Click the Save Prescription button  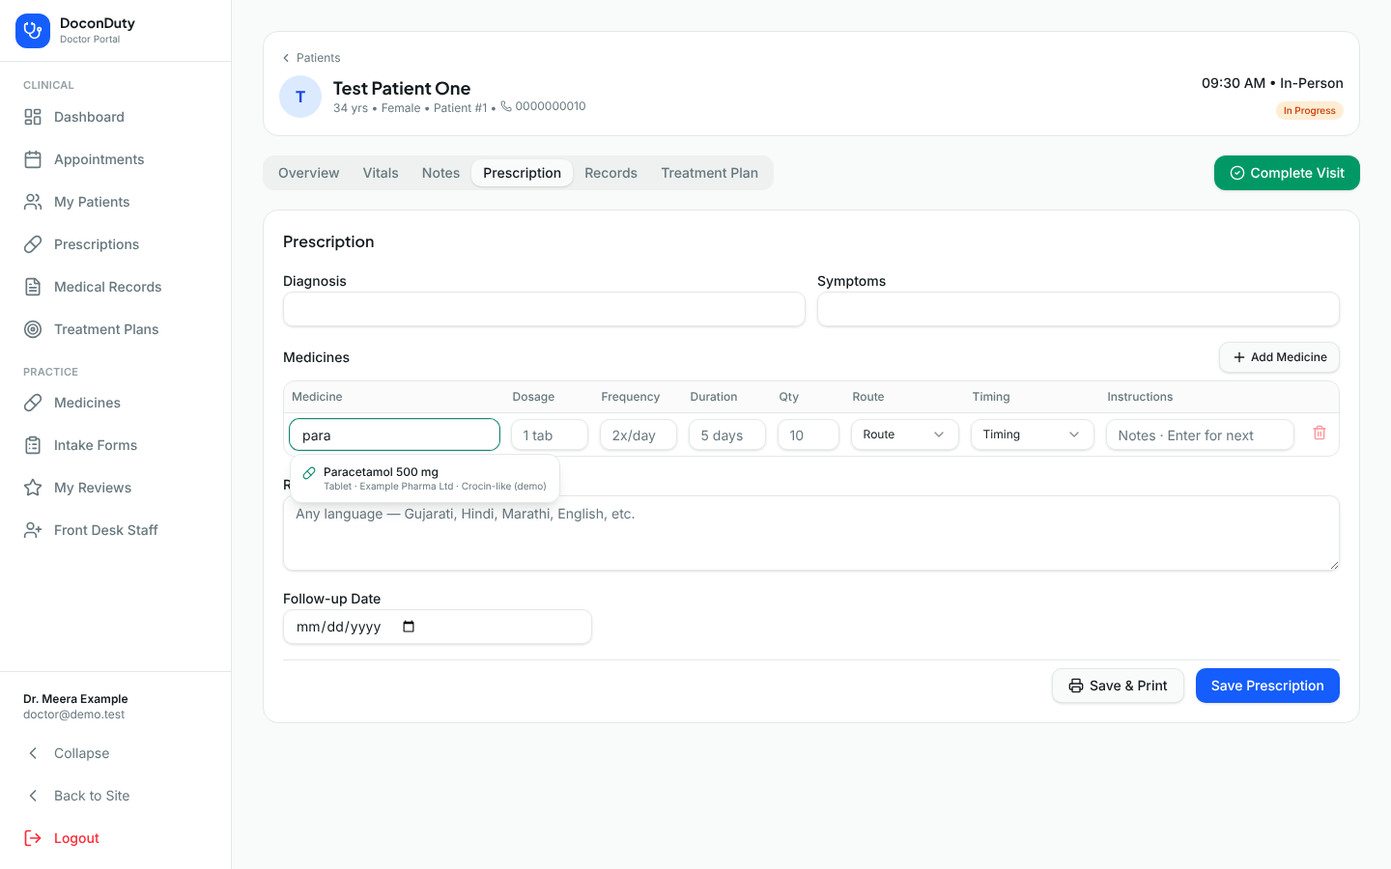[1267, 686]
